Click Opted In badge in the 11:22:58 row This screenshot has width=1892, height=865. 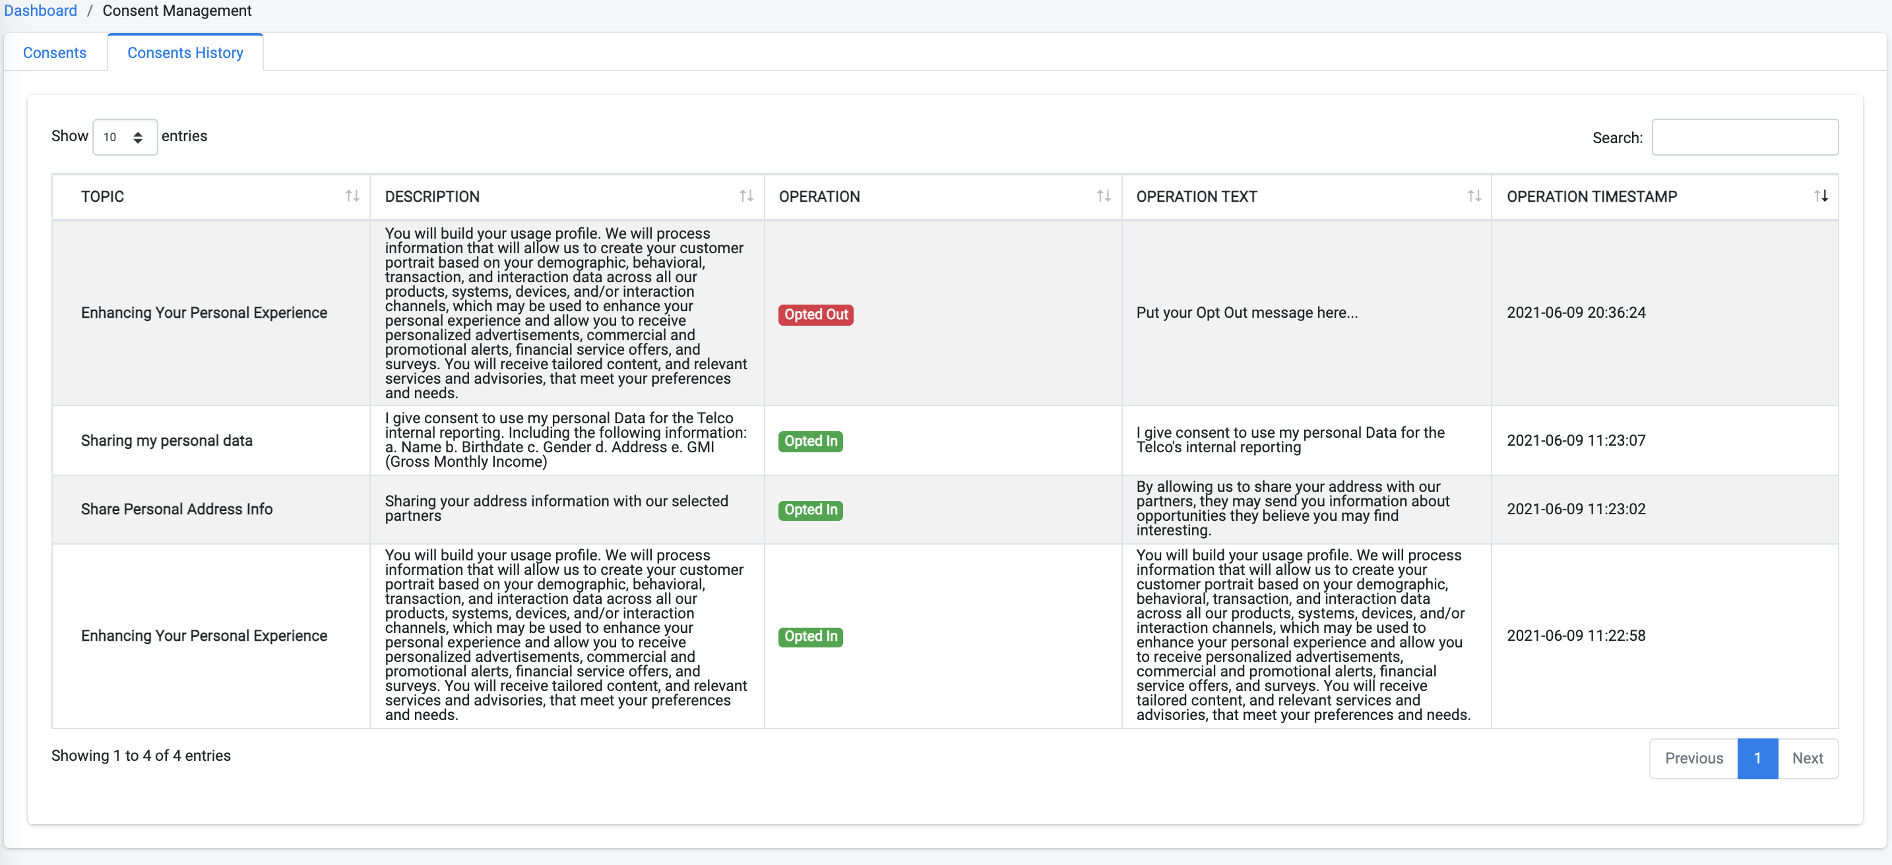[810, 636]
